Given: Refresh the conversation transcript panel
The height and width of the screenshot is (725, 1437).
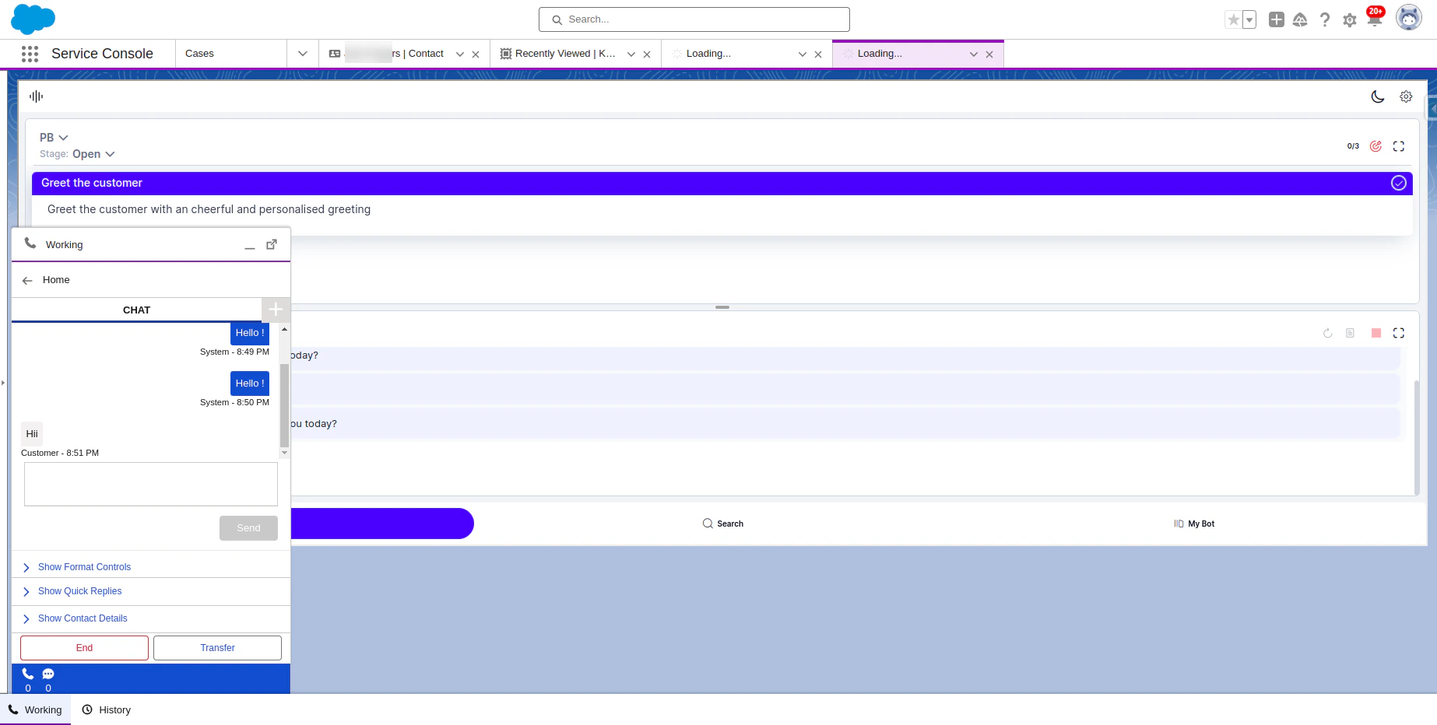Looking at the screenshot, I should coord(1327,333).
